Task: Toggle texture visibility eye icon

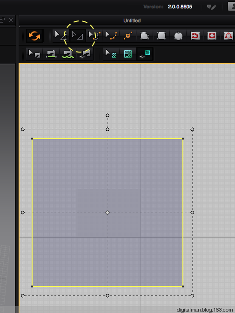Action: (145, 54)
